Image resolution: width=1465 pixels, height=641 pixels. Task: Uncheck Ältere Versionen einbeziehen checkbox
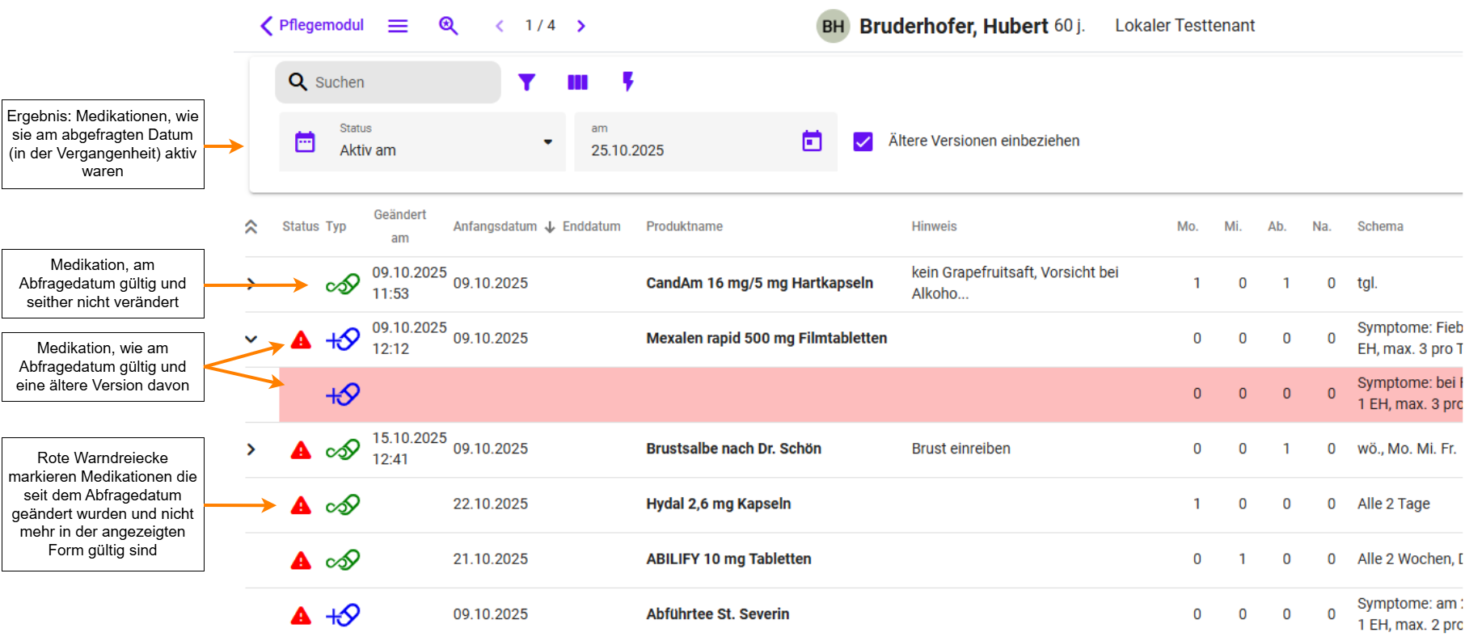(x=863, y=141)
